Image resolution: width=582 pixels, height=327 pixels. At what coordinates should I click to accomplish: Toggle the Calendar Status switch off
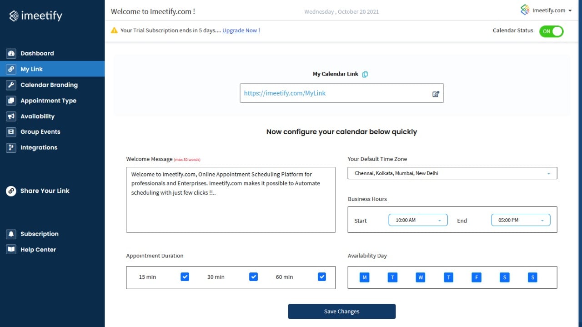[551, 31]
